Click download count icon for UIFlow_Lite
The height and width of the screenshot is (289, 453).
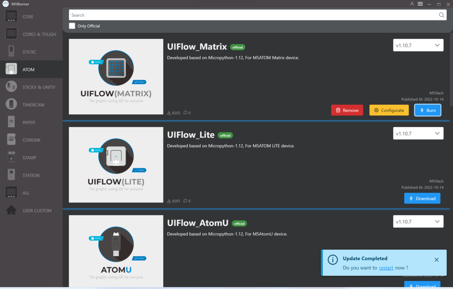coord(169,201)
